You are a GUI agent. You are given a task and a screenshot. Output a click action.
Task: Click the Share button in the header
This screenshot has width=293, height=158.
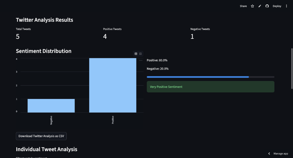[243, 6]
